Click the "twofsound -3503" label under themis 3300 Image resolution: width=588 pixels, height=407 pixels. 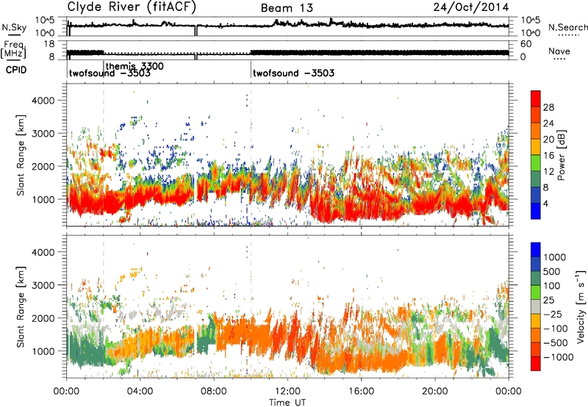click(110, 73)
